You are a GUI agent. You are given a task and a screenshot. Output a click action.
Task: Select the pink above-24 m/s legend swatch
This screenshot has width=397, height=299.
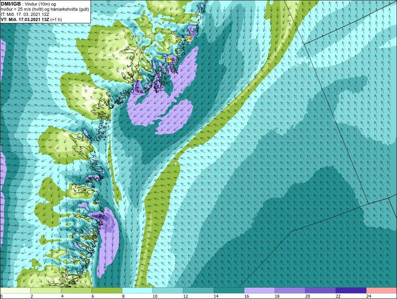(x=382, y=290)
